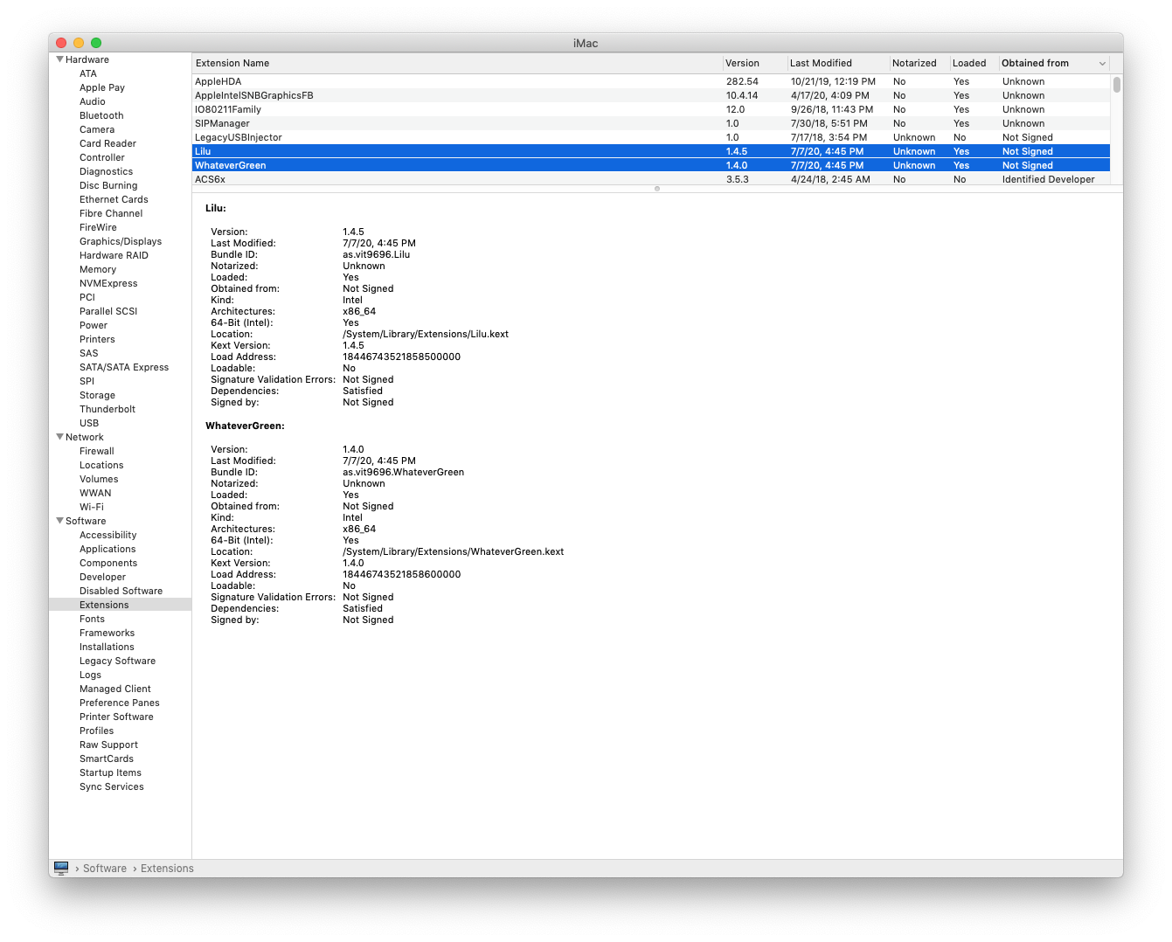Select the SIPManager extension row
This screenshot has width=1172, height=942.
click(651, 123)
